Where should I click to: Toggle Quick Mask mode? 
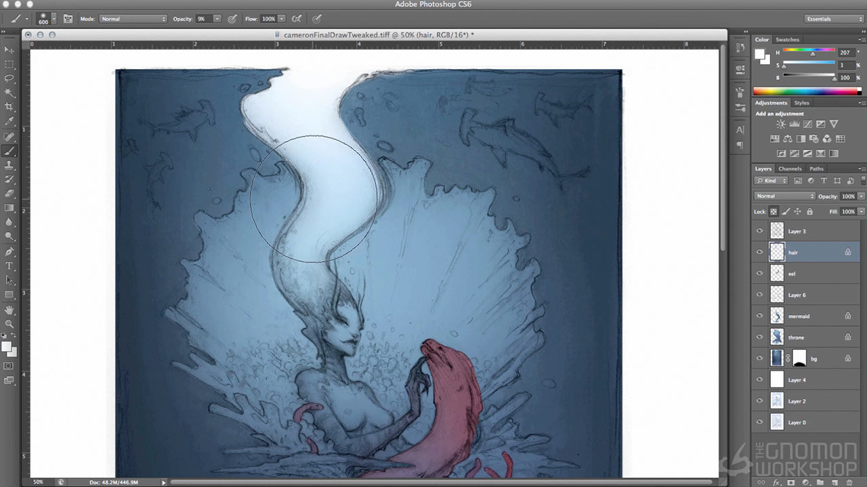[x=9, y=366]
